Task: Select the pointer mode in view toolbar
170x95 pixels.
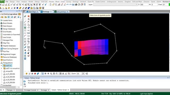Action: (x=42, y=74)
